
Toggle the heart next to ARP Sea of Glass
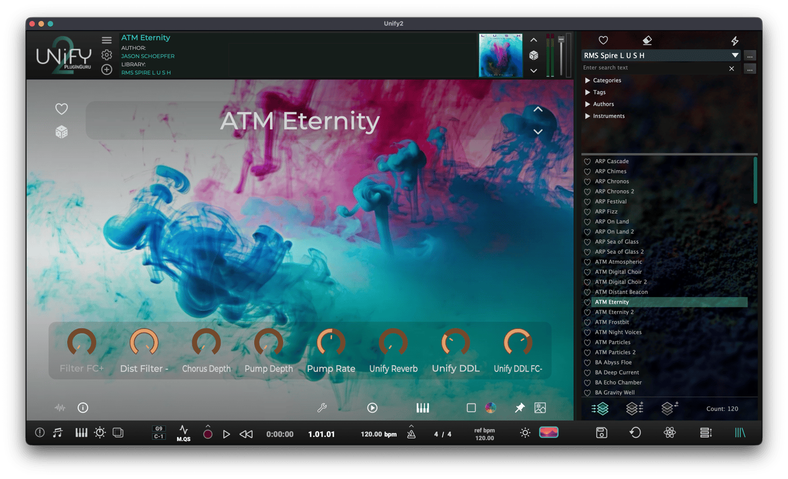587,242
